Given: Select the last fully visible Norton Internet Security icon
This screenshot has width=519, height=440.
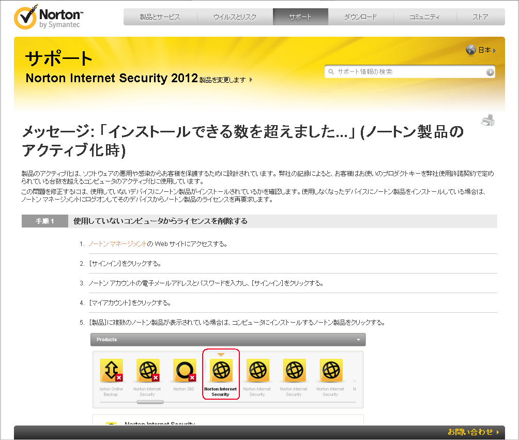Looking at the screenshot, I should tap(331, 370).
